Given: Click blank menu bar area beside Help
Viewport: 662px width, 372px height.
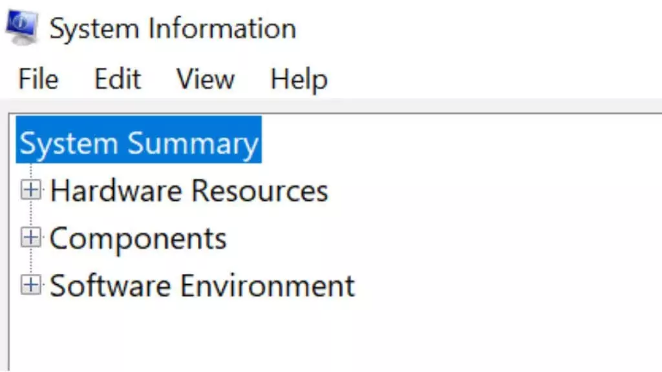Looking at the screenshot, I should (x=494, y=79).
